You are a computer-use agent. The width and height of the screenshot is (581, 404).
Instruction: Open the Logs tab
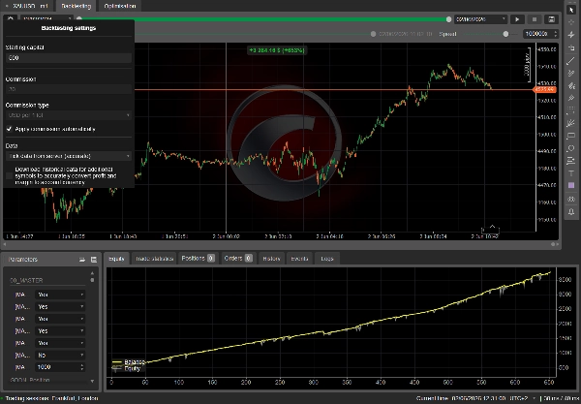point(327,259)
